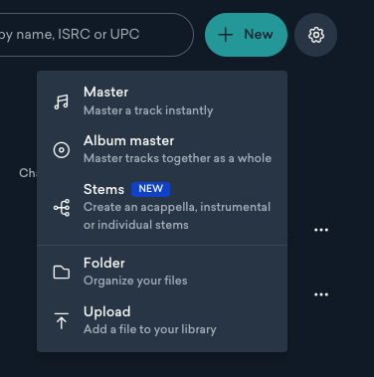This screenshot has width=374, height=377.
Task: Click the plus icon in New button
Action: click(x=226, y=35)
